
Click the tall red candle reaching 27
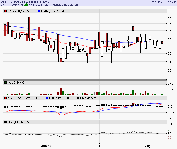point(29,28)
